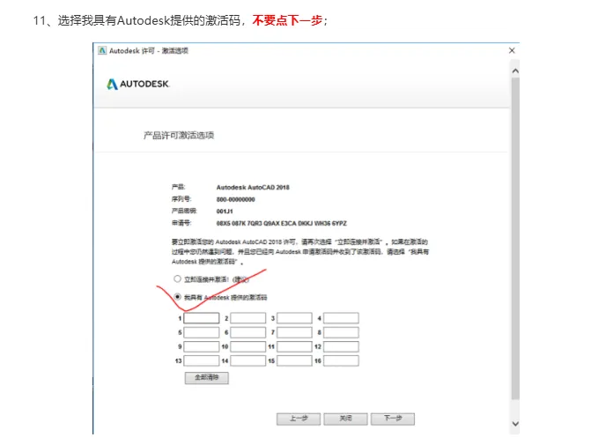This screenshot has height=445, width=591.
Task: Close the Autodesk licensing dialog window
Action: pyautogui.click(x=512, y=50)
